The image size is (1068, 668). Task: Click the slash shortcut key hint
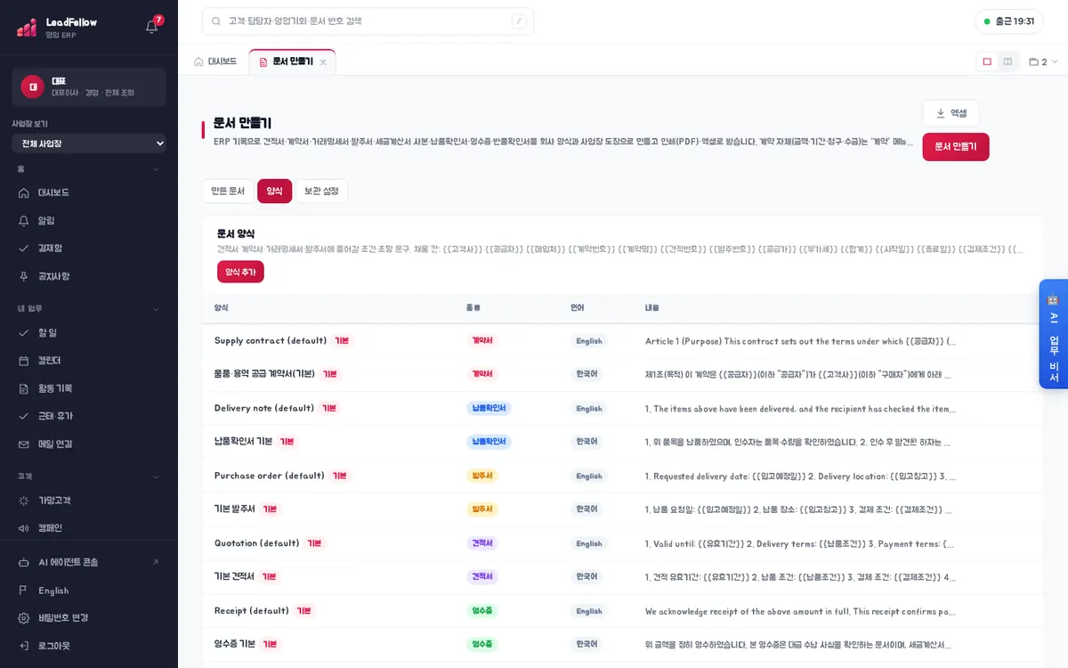coord(519,21)
